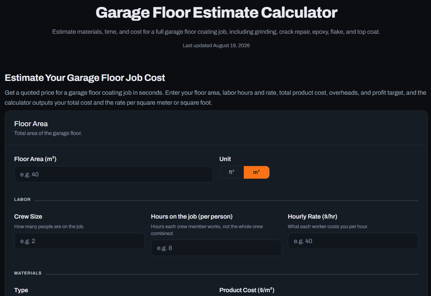This screenshot has height=296, width=431.
Task: Click the Crew Size label
Action: [x=28, y=216]
